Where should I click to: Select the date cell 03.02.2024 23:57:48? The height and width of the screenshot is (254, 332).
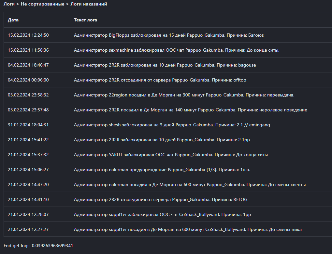click(28, 110)
